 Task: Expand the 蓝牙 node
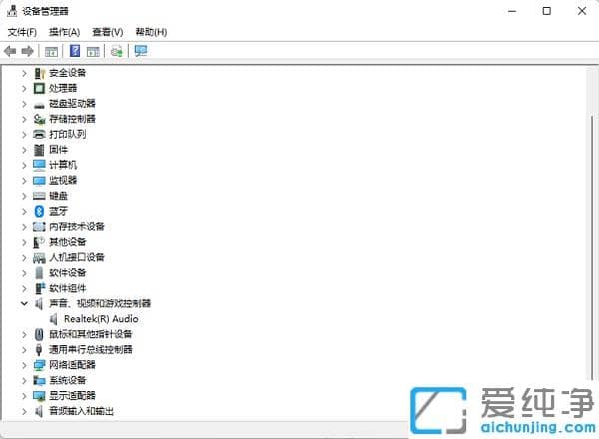tap(24, 212)
